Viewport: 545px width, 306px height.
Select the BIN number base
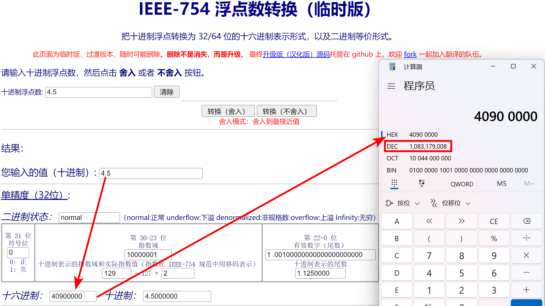point(391,170)
